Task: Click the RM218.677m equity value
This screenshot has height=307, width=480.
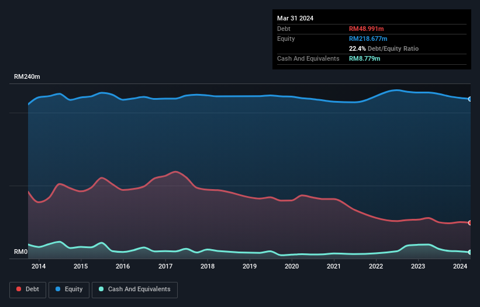Action: click(x=368, y=39)
